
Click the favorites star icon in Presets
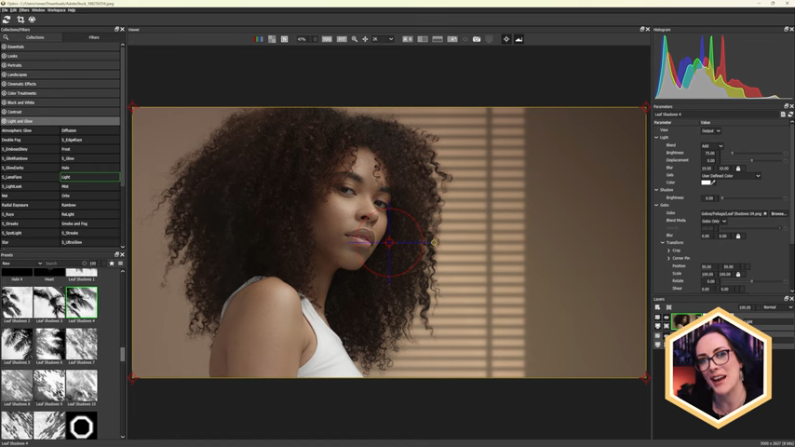click(112, 264)
